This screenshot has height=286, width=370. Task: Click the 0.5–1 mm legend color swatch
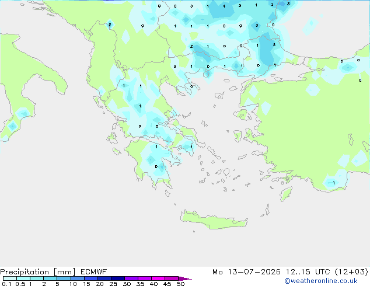pyautogui.click(x=23, y=278)
